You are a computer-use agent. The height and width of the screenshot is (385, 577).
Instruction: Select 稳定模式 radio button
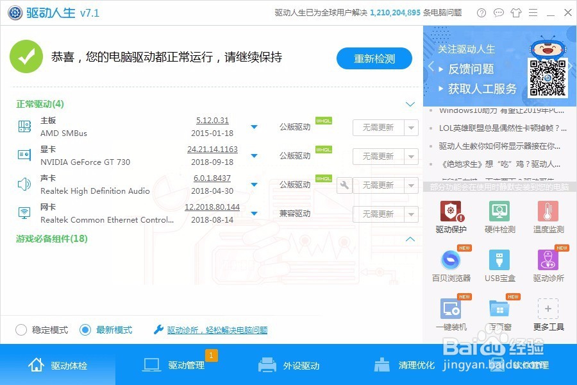(x=21, y=330)
